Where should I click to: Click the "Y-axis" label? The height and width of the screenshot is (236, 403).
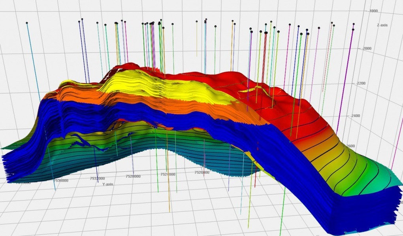point(108,184)
